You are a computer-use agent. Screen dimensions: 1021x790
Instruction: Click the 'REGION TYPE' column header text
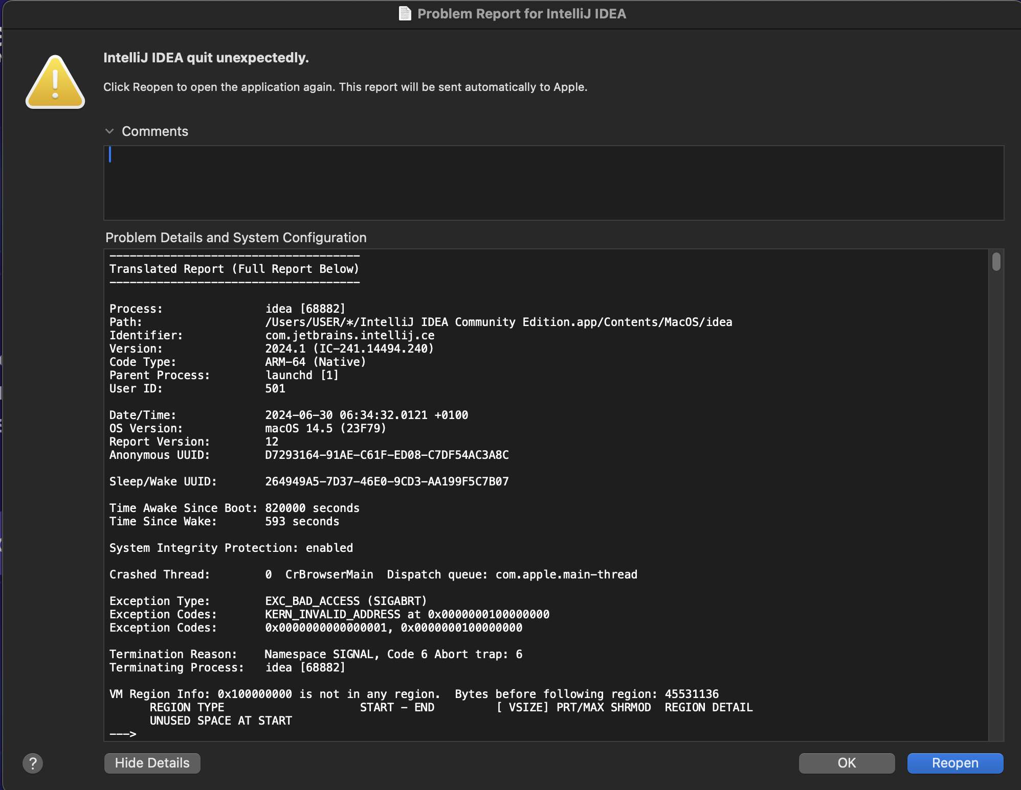tap(187, 707)
